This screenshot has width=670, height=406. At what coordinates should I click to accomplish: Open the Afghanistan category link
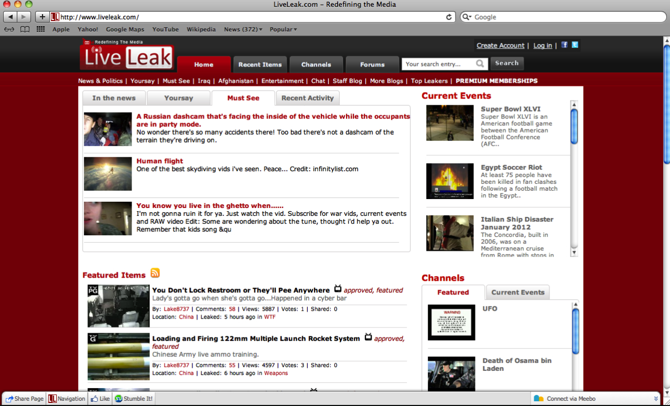(x=236, y=81)
